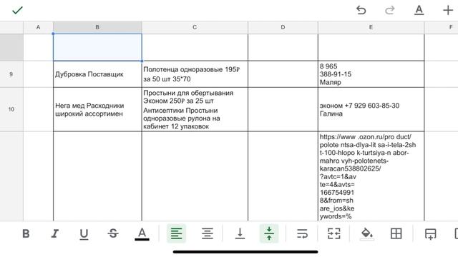Select empty cell D10
The width and height of the screenshot is (458, 257).
click(283, 109)
